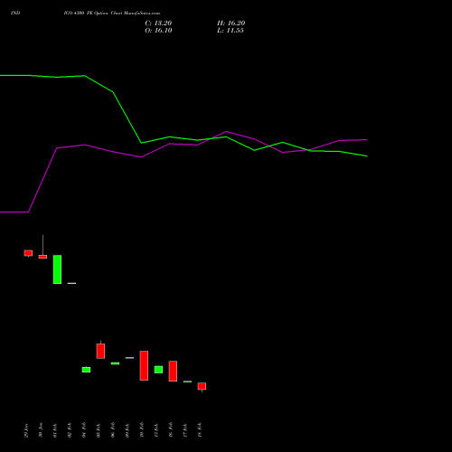Click the tall green candlestick for 01 Feb
Image resolution: width=452 pixels, height=452 pixels.
tap(57, 269)
